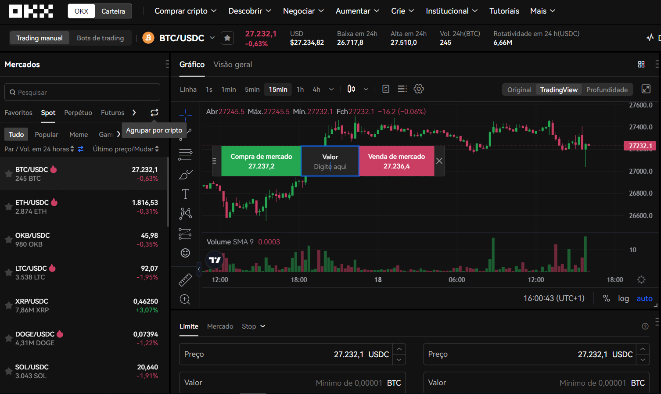Screen dimensions: 661x394
Task: Favorite the ETH/USDC star
Action: 8,207
